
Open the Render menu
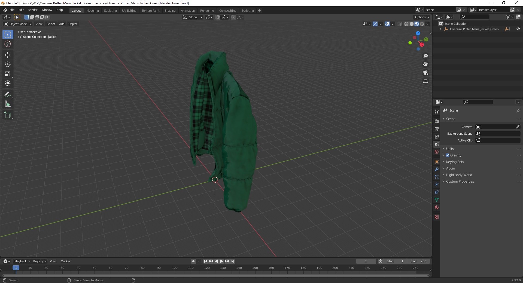click(x=33, y=10)
